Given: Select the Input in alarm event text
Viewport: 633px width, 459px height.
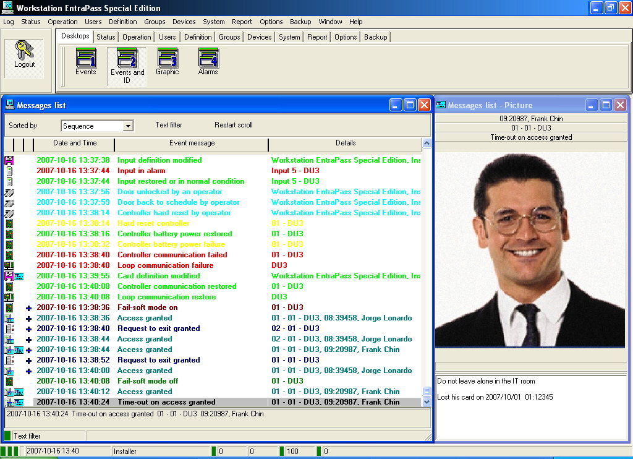Looking at the screenshot, I should pos(142,171).
